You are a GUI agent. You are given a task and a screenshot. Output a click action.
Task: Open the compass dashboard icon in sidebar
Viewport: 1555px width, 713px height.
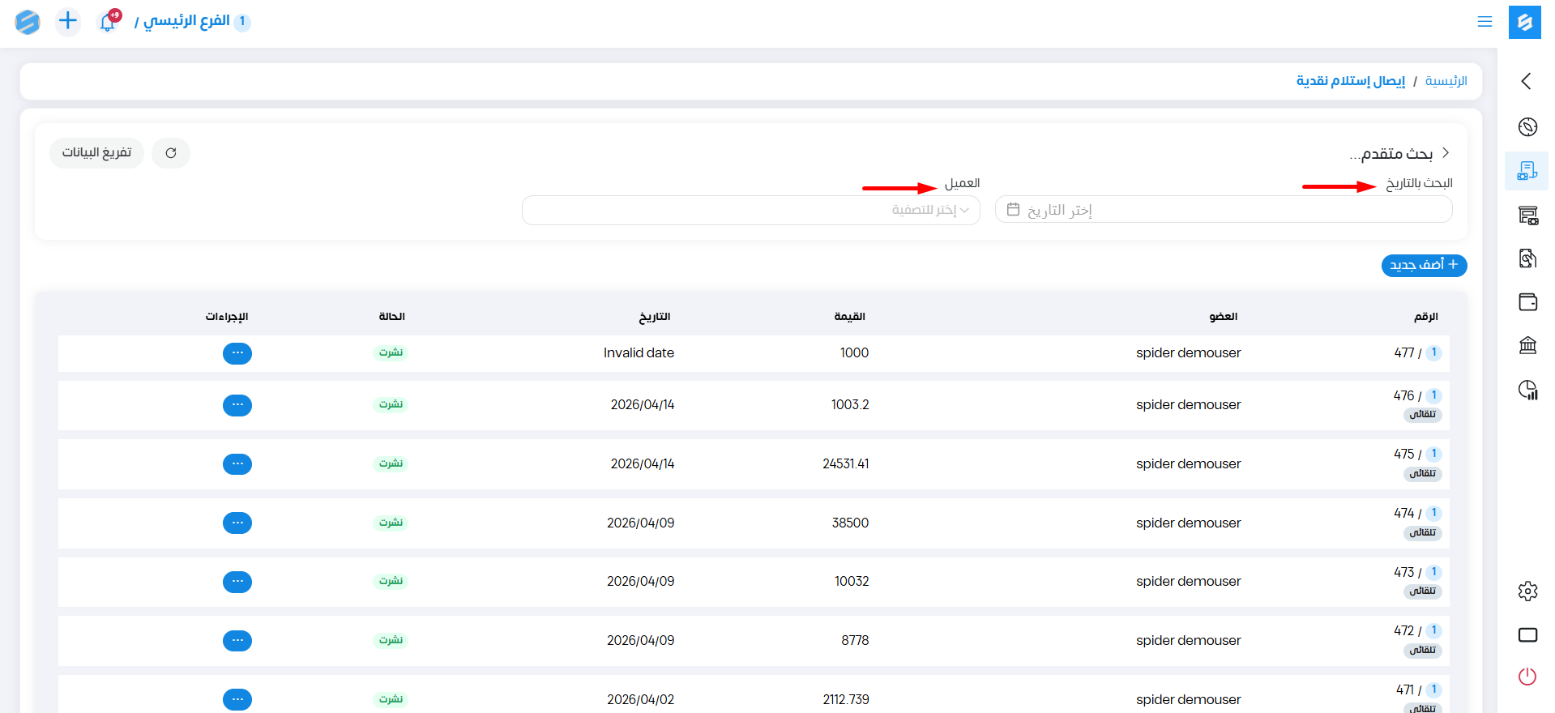click(x=1527, y=127)
